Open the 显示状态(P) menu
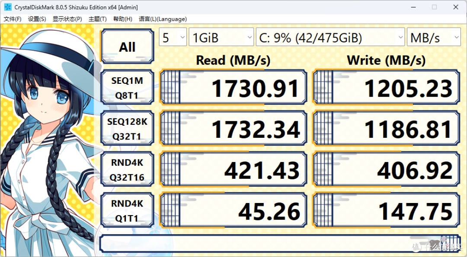This screenshot has width=467, height=257. [x=67, y=19]
